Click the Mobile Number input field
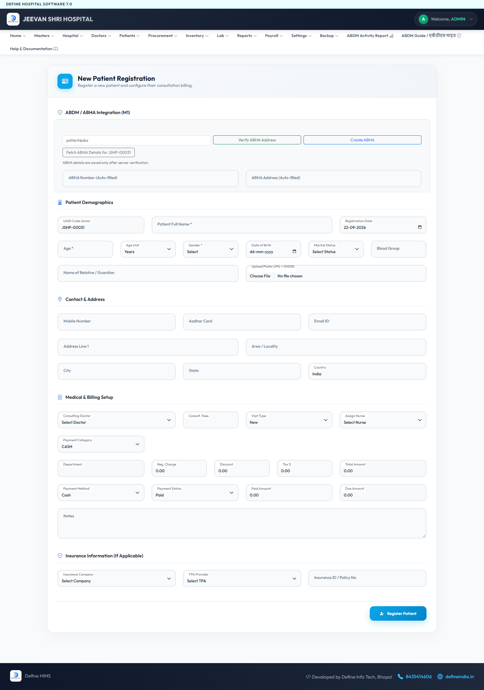 (117, 322)
